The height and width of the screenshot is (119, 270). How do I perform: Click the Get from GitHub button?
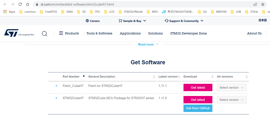pos(198,108)
